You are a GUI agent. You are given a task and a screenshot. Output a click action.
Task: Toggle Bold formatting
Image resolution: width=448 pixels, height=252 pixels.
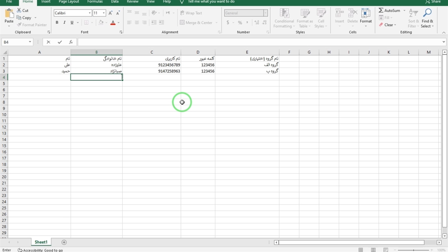click(x=57, y=23)
